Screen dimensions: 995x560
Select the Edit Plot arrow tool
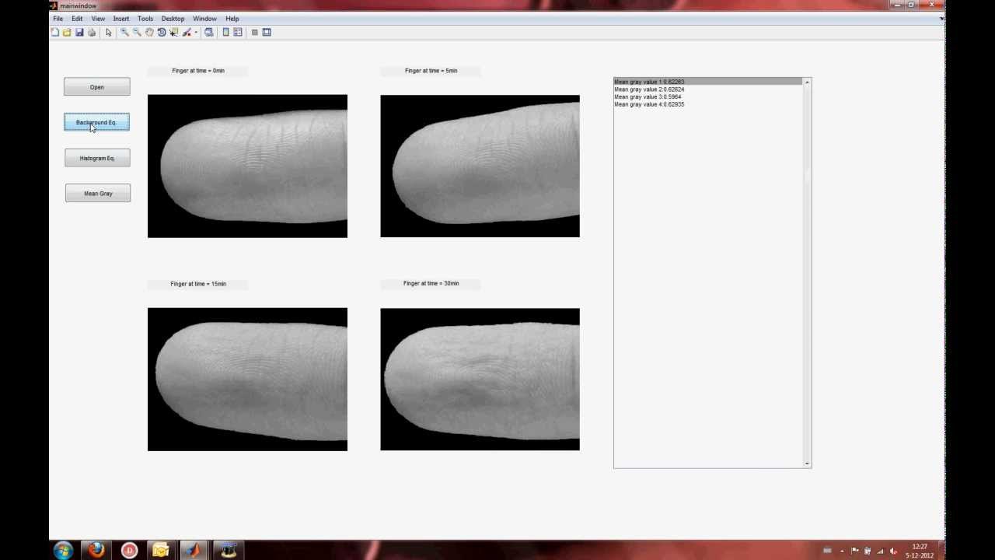point(109,32)
